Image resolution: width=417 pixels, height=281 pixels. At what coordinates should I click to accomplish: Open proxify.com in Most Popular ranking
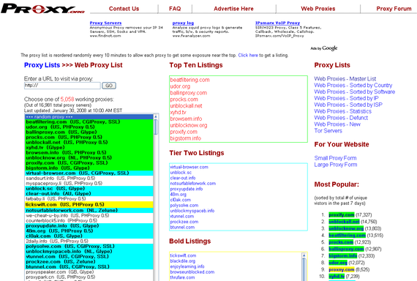click(342, 214)
